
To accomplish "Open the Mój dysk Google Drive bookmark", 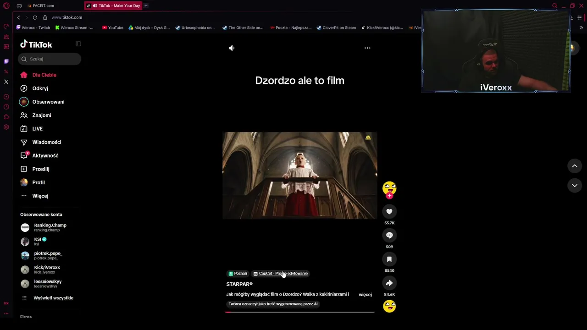I will [x=149, y=27].
